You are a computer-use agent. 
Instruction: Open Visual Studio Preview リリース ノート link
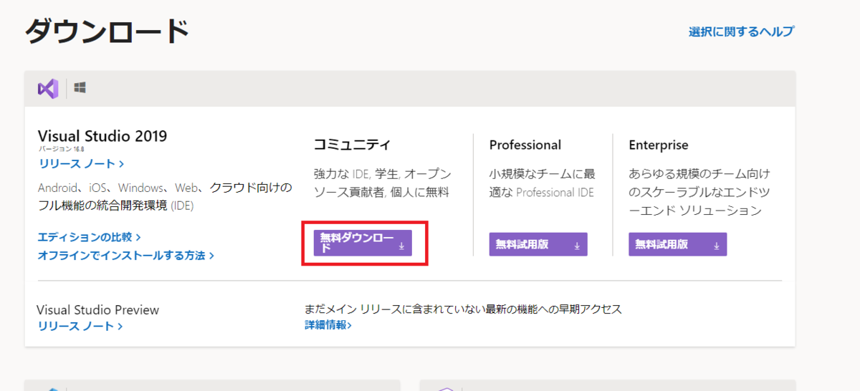80,327
